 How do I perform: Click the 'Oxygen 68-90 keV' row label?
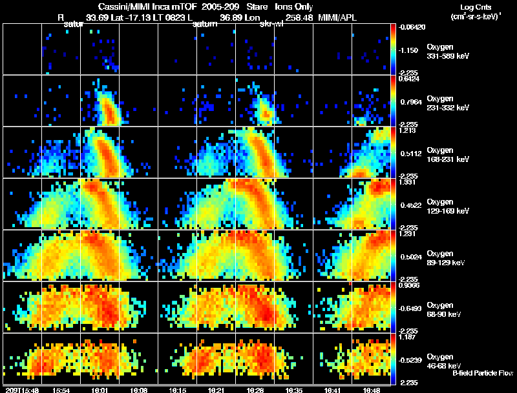pos(444,310)
